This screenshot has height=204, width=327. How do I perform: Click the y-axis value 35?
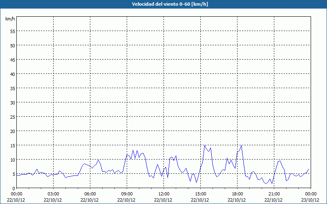click(x=13, y=88)
